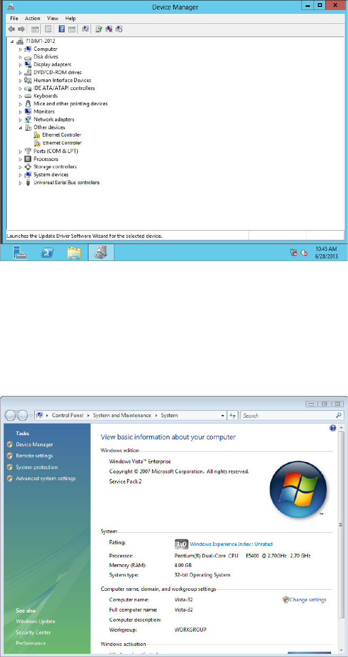Expand the Computer node

(x=21, y=49)
